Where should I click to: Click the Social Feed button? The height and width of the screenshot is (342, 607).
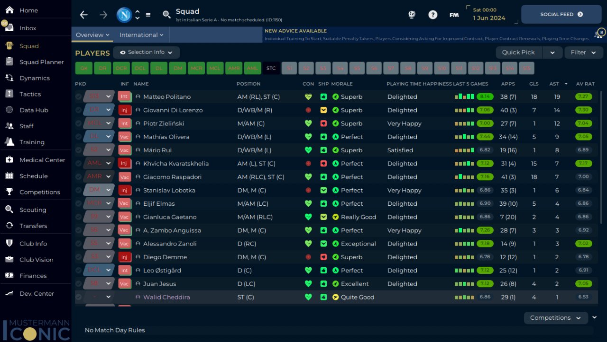coord(561,14)
